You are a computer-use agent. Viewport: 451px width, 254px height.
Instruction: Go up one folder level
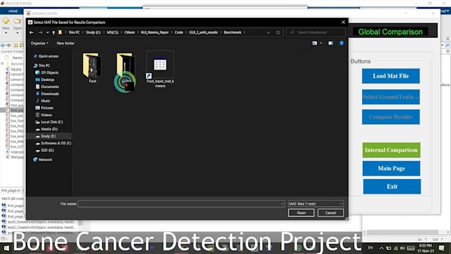(54, 32)
